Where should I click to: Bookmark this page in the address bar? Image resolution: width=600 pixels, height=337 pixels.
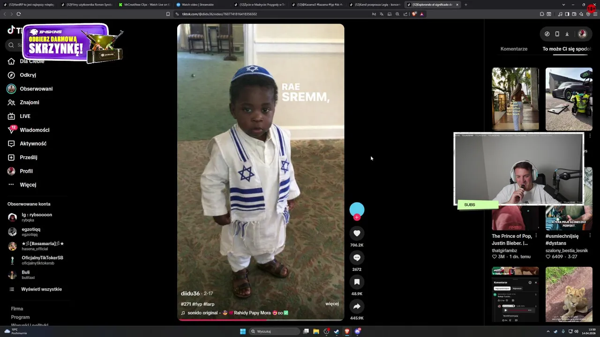click(168, 14)
